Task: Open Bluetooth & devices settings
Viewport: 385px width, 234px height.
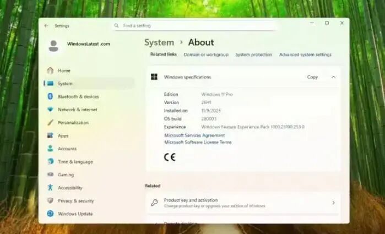Action: pyautogui.click(x=78, y=96)
